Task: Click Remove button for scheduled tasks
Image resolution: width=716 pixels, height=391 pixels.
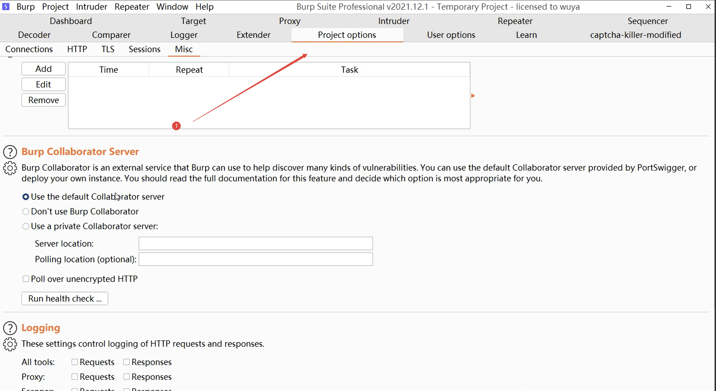Action: click(43, 100)
